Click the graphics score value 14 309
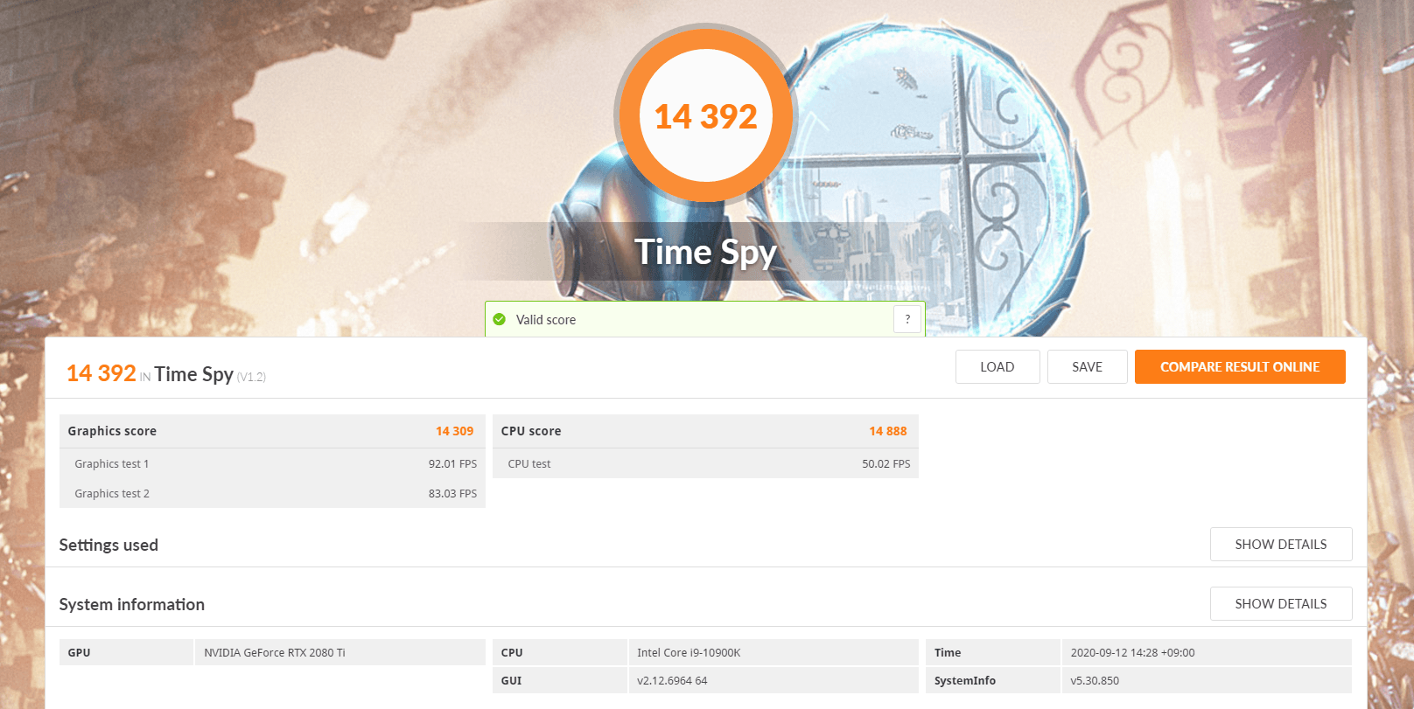Image resolution: width=1414 pixels, height=709 pixels. [455, 431]
